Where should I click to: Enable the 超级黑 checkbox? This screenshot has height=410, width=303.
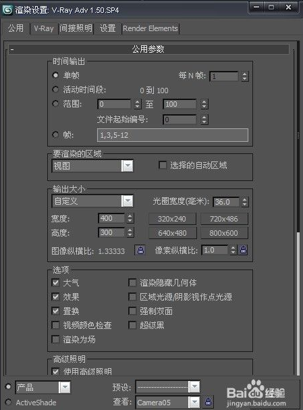point(132,325)
